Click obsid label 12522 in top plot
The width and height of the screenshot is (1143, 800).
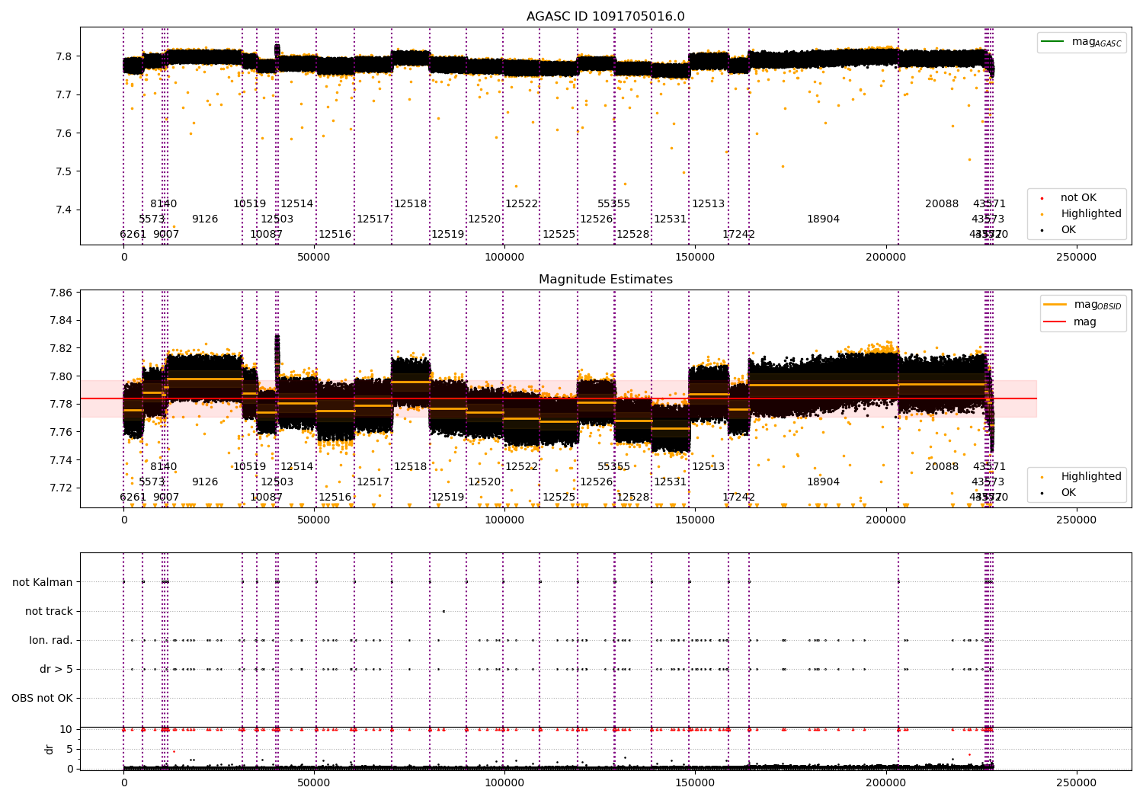pyautogui.click(x=522, y=204)
